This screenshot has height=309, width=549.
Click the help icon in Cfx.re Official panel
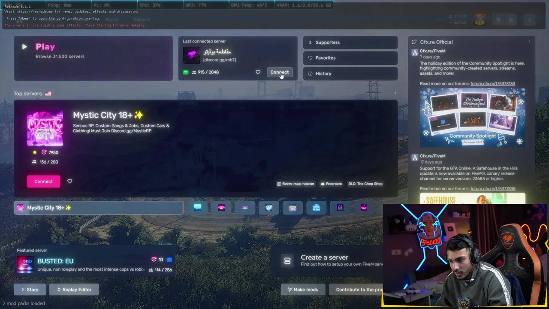[529, 42]
